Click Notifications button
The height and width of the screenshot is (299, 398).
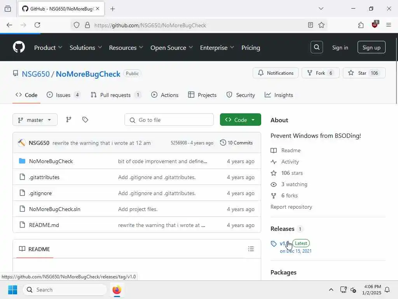pos(276,73)
